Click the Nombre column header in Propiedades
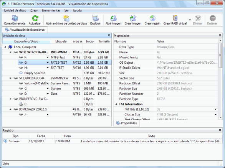Image resolution: width=225 pixels, height=168 pixels. point(135,41)
